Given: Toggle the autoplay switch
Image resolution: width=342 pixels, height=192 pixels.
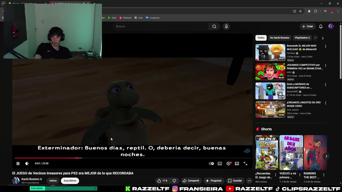Looking at the screenshot, I should pos(211,163).
